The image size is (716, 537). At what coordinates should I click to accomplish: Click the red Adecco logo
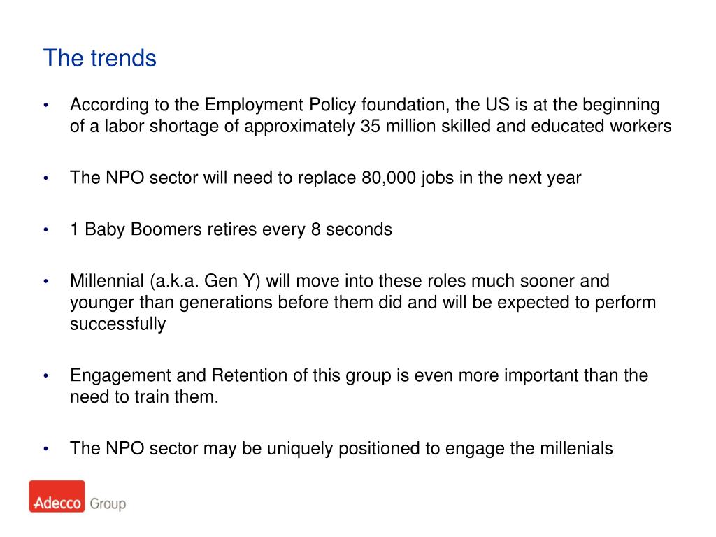point(57,496)
